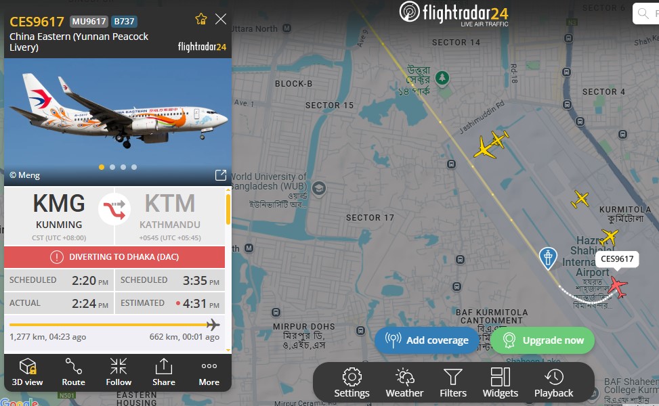Screen dimensions: 659x406
Task: Expand the flight panel with the bottom scroll arrow
Action: tap(228, 350)
